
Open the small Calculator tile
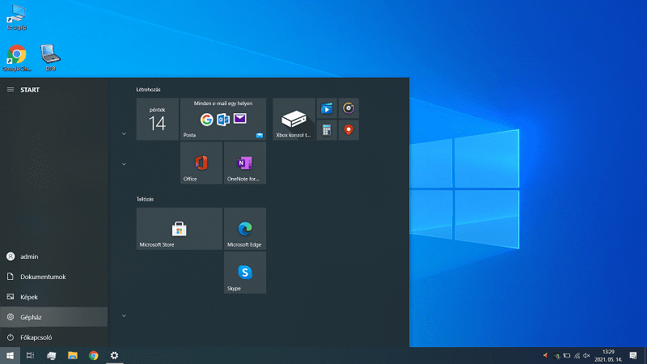327,130
